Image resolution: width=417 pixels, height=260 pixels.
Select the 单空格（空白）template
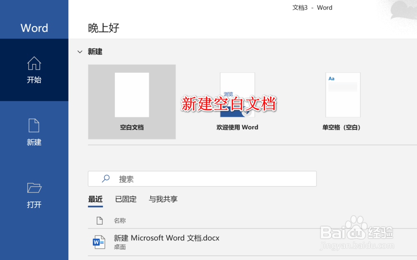[342, 102]
